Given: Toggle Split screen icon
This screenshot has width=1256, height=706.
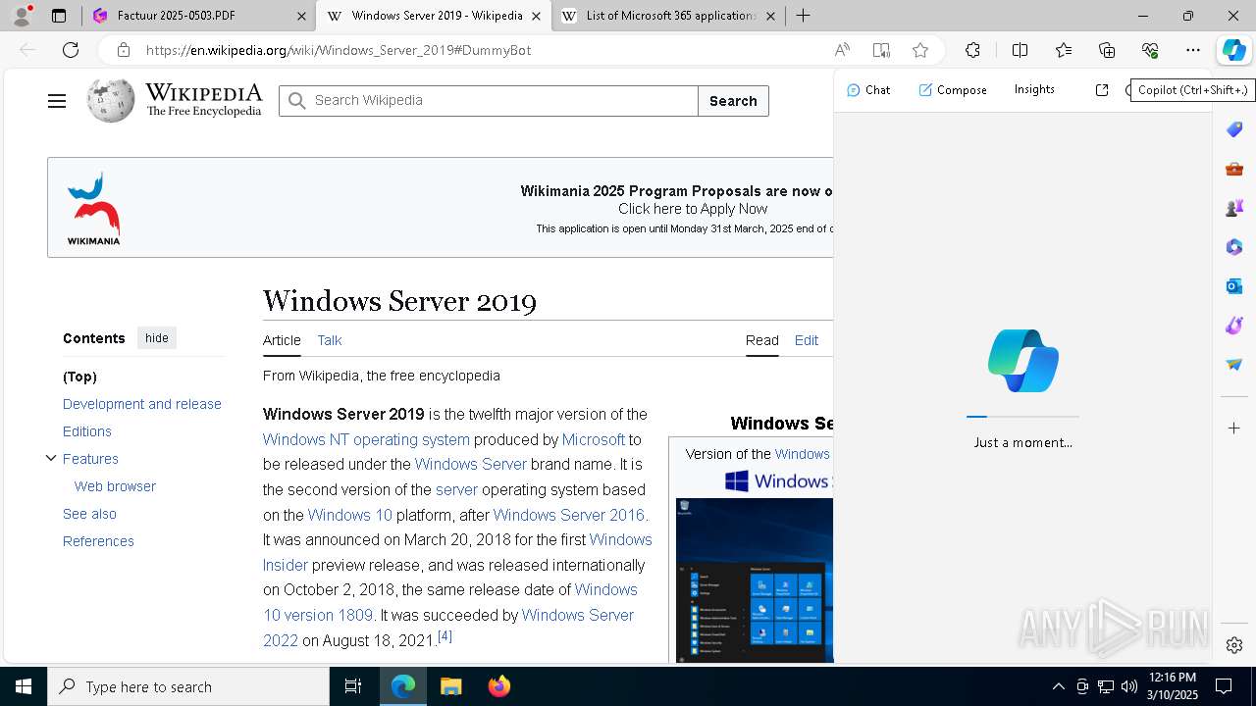Looking at the screenshot, I should point(1020,50).
